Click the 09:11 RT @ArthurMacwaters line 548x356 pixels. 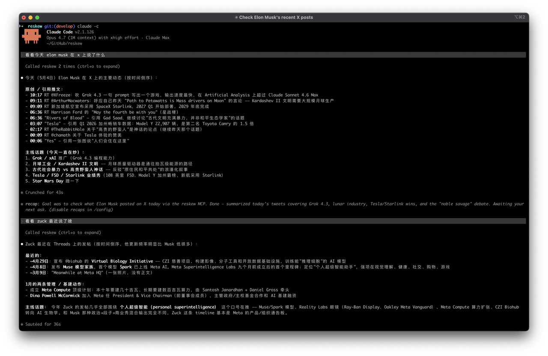(x=180, y=101)
